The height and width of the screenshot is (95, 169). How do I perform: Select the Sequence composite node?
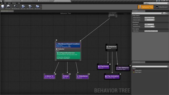pos(111,47)
